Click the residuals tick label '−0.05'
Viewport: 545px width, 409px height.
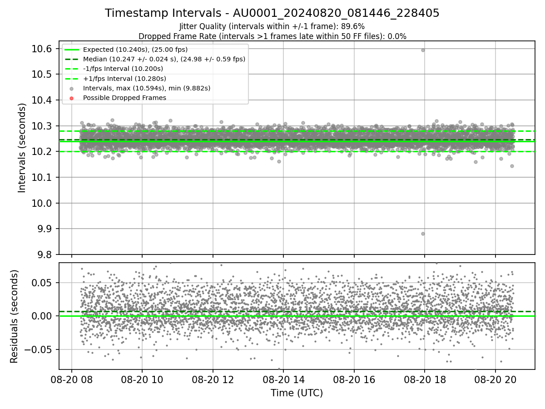39,349
